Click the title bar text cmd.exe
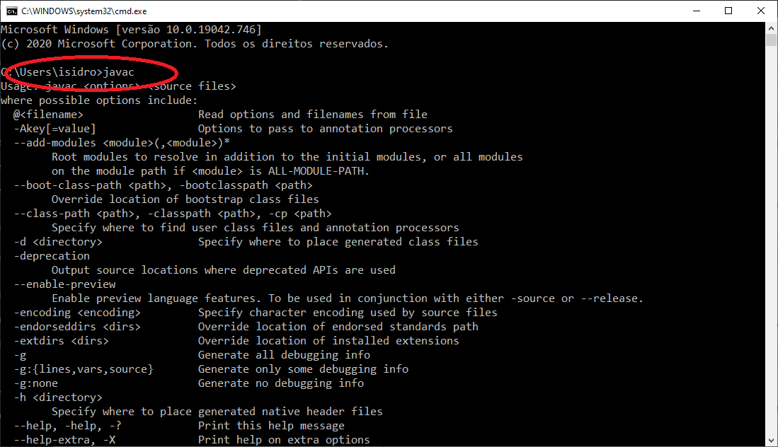 point(84,11)
